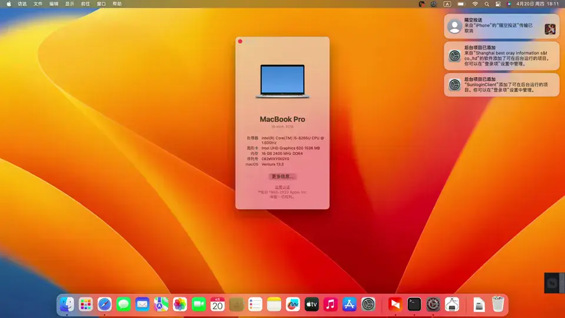The height and width of the screenshot is (318, 565).
Task: Open Finder from the Dock
Action: 67,304
